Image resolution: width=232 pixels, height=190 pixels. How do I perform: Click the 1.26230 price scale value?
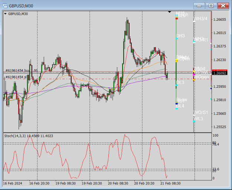click(x=220, y=60)
